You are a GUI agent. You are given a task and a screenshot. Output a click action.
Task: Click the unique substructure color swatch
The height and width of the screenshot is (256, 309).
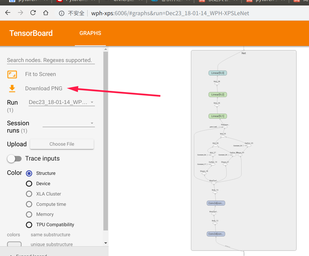click(14, 244)
